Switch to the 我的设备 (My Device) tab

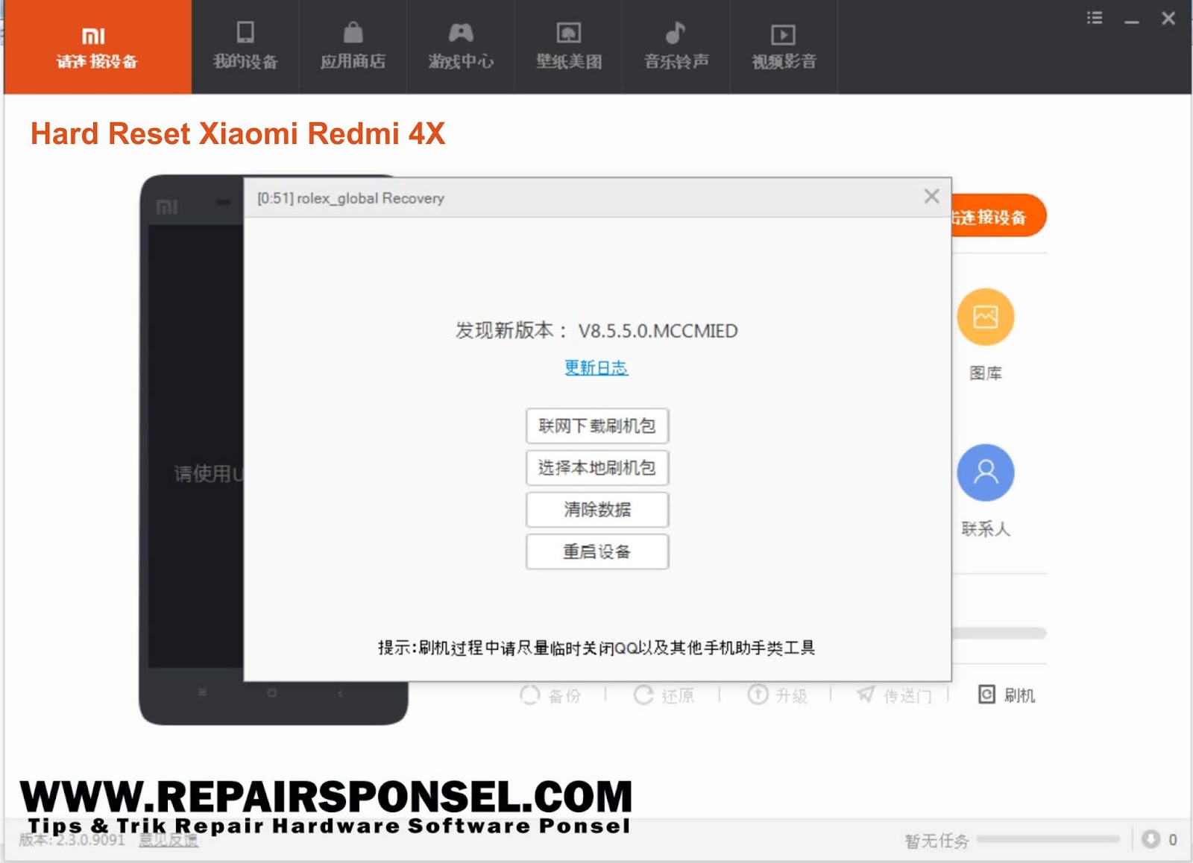click(x=245, y=46)
